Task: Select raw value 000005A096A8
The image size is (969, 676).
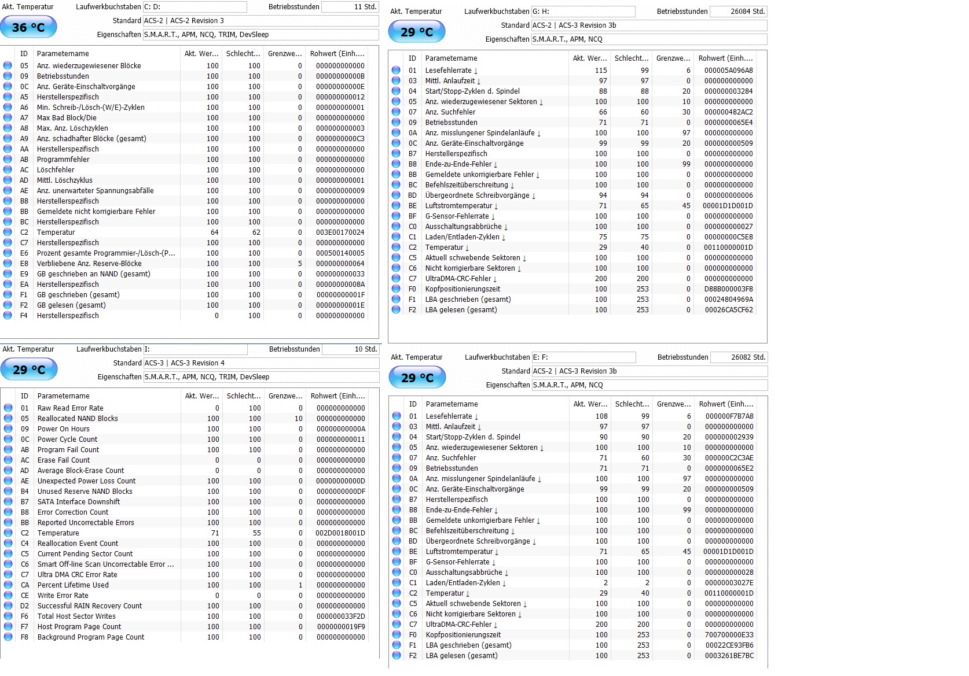Action: [729, 71]
